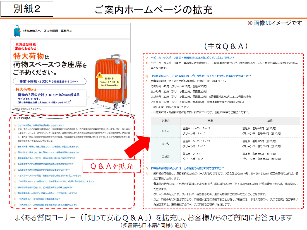
Task: Open the ベビーカー question in the 知って安心Q&A list
Action: tap(49, 176)
